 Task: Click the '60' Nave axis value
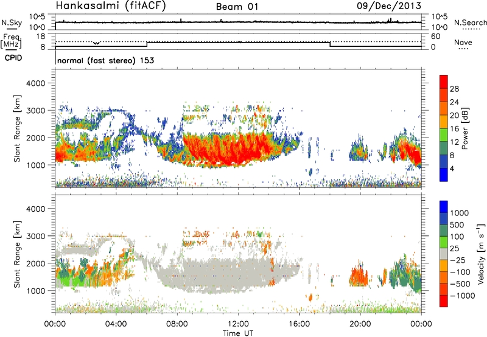click(435, 36)
